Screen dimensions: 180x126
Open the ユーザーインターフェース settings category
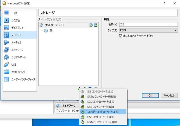tap(20, 79)
